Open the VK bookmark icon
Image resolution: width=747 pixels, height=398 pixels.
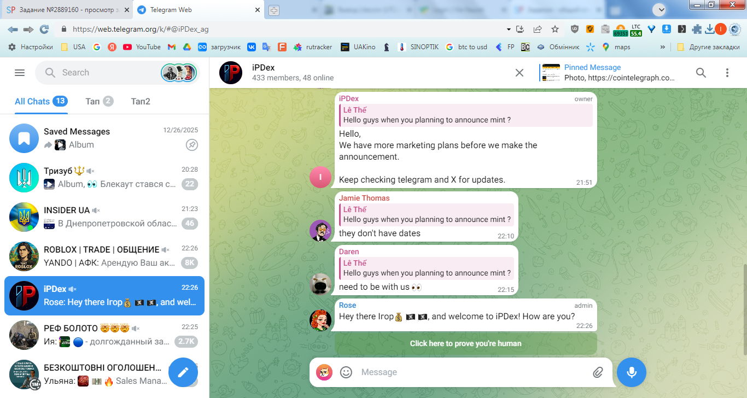tap(252, 47)
